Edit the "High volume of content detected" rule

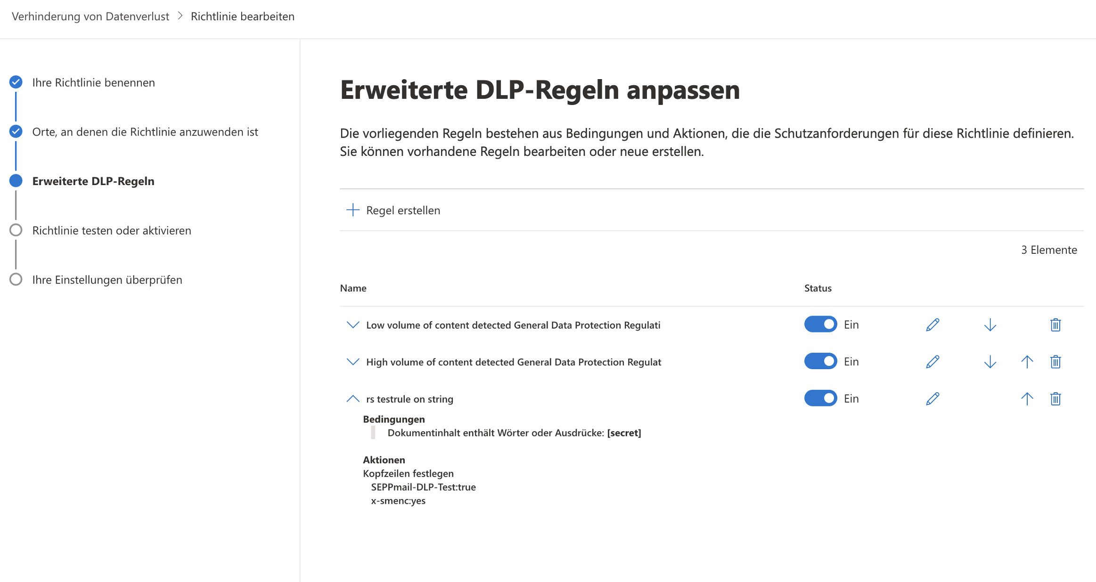[x=932, y=362]
